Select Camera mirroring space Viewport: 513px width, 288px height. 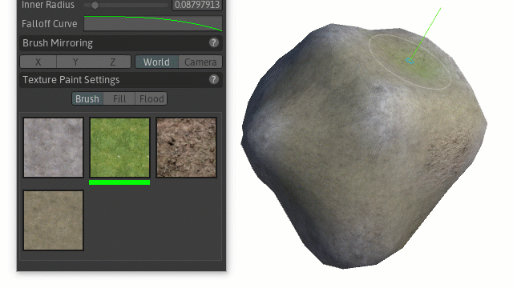coord(200,62)
